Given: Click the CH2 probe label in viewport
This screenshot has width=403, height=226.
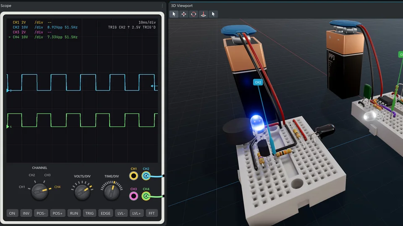Looking at the screenshot, I should pos(258,82).
